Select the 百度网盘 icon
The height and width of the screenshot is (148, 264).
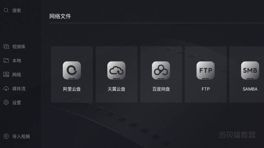tap(161, 70)
